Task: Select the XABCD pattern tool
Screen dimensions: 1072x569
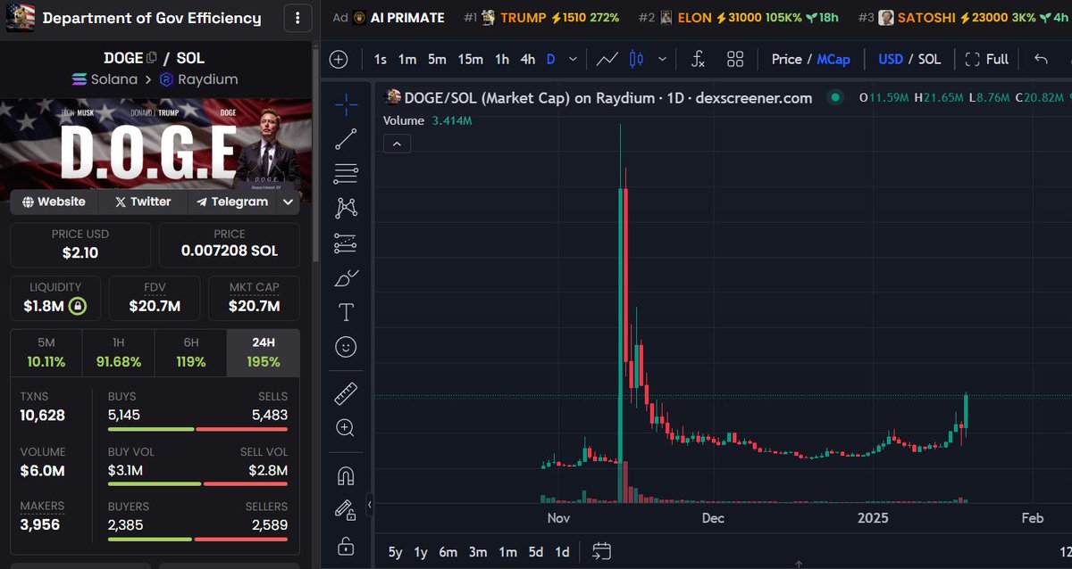Action: click(x=346, y=208)
